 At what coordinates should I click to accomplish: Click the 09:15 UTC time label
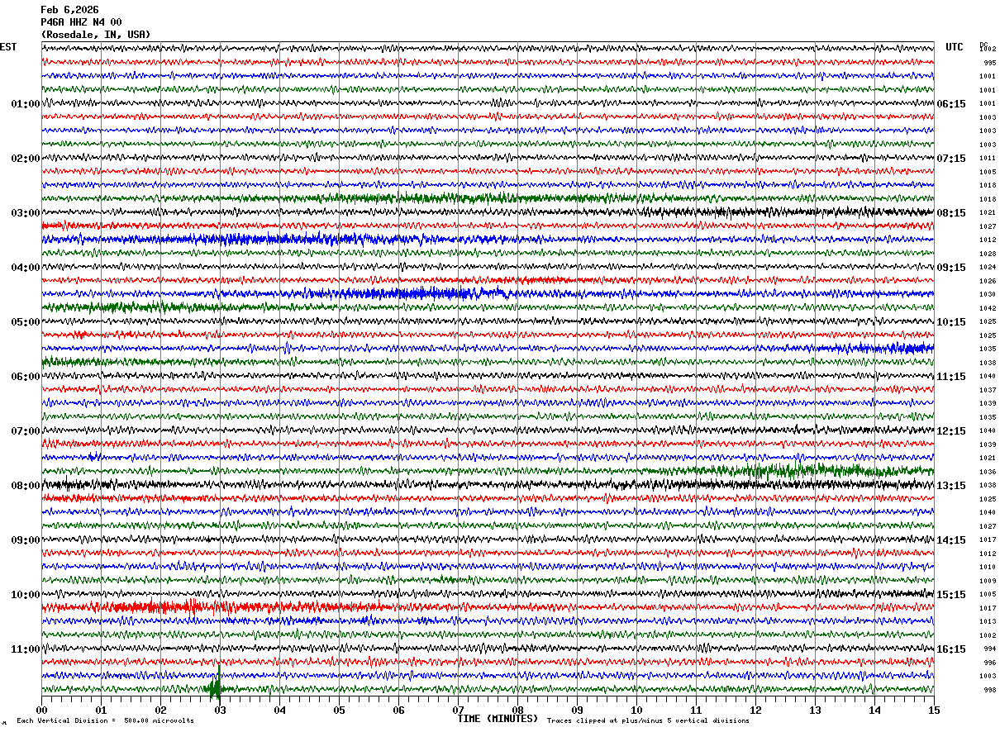click(x=952, y=268)
